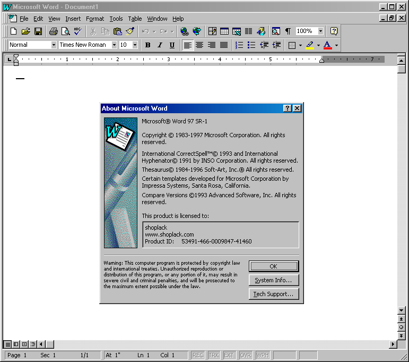Click the Columns icon
Screen dimensions: 409x362
point(248,31)
